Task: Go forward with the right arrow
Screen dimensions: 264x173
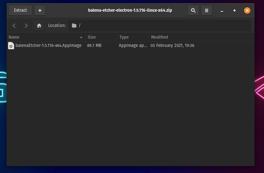Action: [x=26, y=26]
